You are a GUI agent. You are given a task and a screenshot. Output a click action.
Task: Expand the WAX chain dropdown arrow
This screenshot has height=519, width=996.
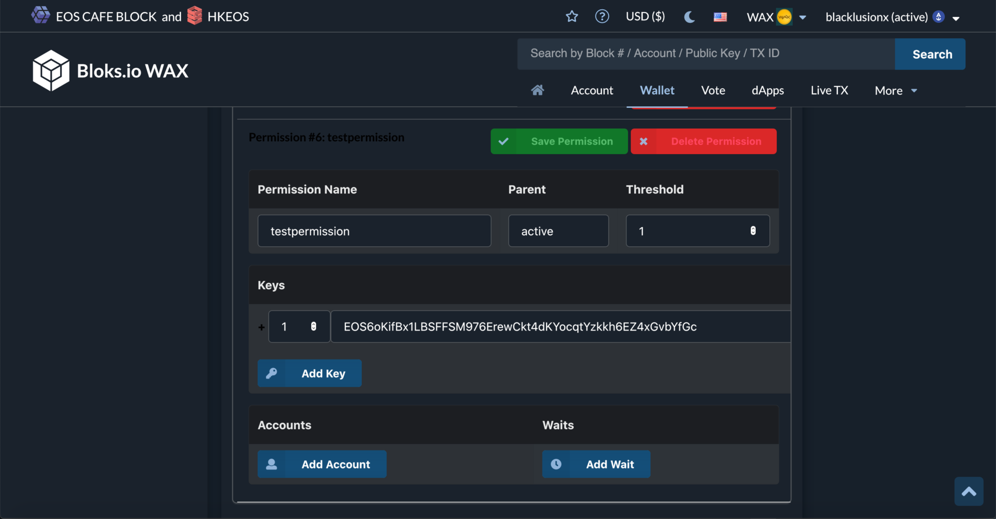point(803,17)
